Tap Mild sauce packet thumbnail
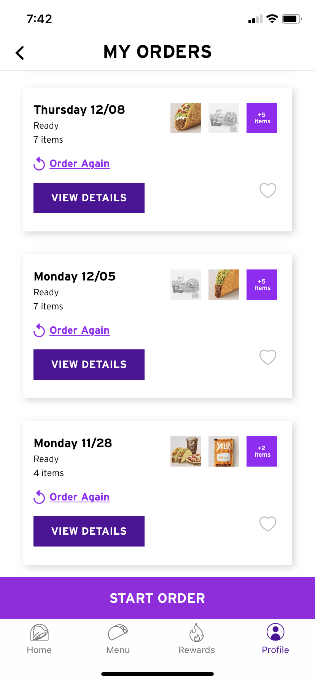The height and width of the screenshot is (682, 315). point(224,451)
